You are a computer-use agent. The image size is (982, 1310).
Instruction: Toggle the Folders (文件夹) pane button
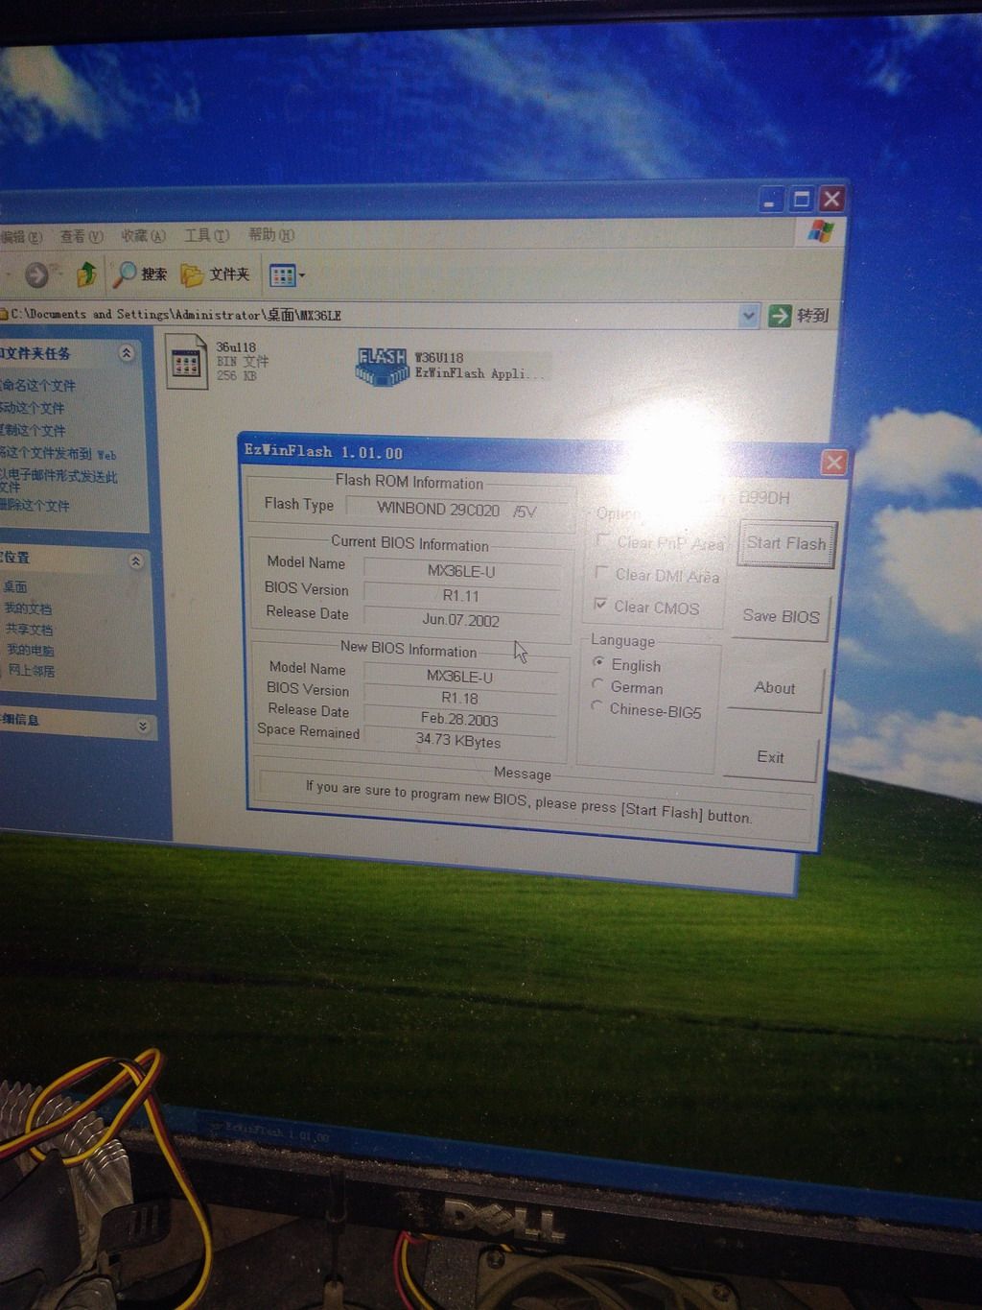(217, 275)
